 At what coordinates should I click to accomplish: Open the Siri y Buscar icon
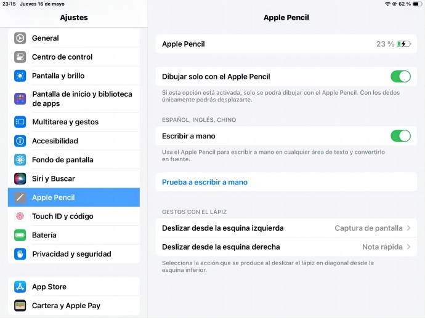(20, 178)
